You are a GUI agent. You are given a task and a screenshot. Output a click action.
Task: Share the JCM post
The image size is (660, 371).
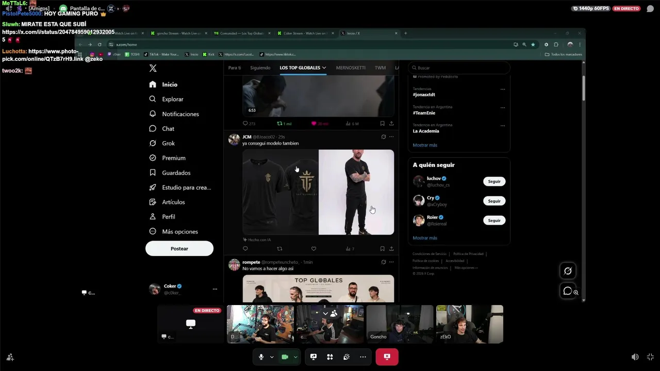[391, 249]
